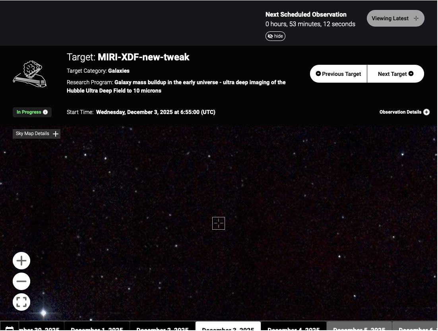Click the bright star in the sky map corner
438x331 pixels.
43,313
